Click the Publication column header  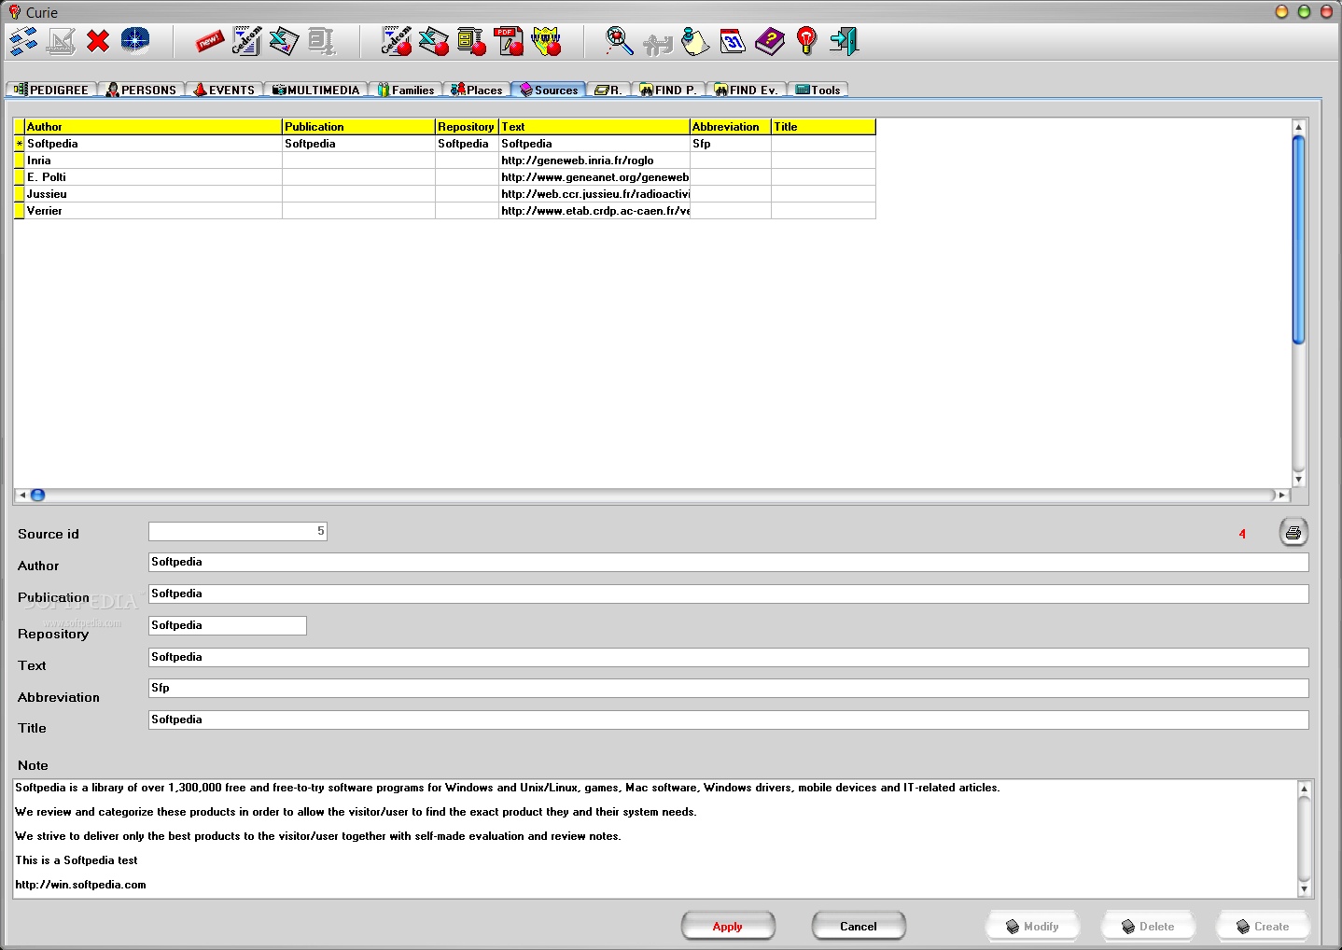(358, 126)
